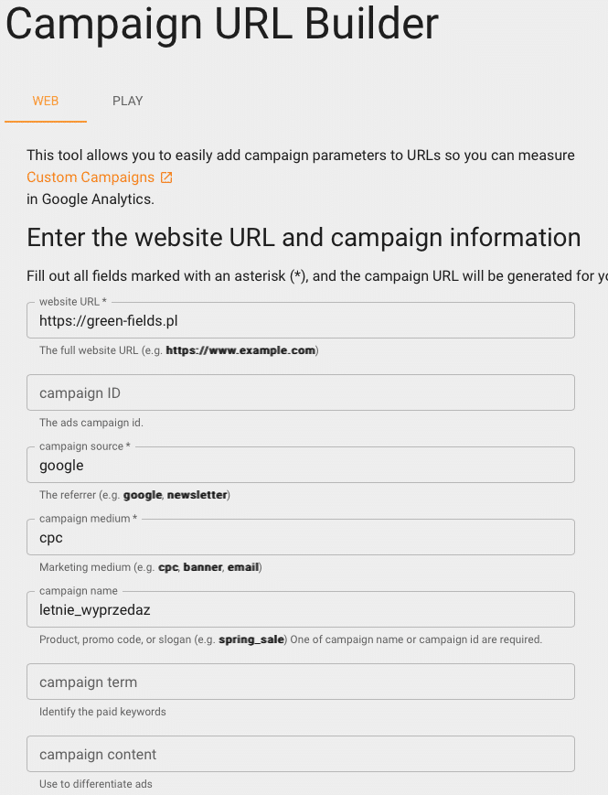The image size is (608, 795).
Task: Focus the website URL field
Action: (x=300, y=321)
